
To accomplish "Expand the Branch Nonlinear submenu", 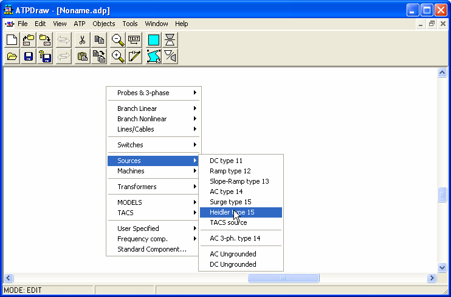I will point(154,119).
